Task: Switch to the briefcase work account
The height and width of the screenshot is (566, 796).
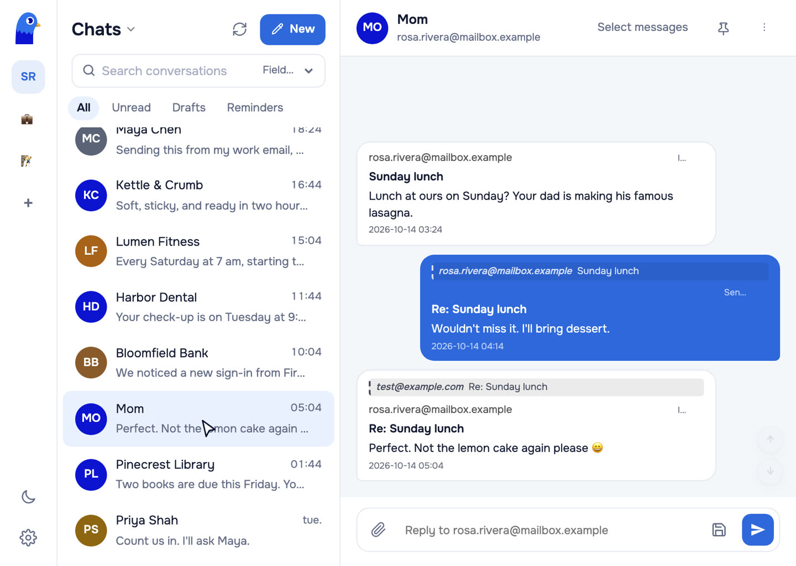Action: click(x=27, y=119)
